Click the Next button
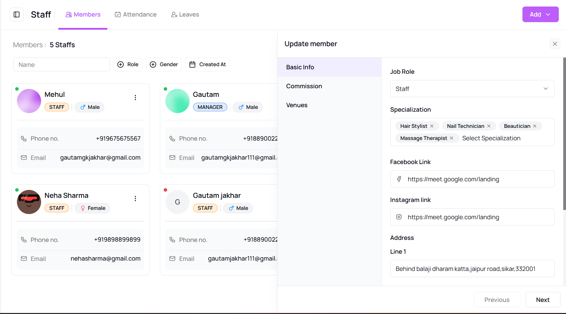Image resolution: width=566 pixels, height=314 pixels. [x=543, y=300]
